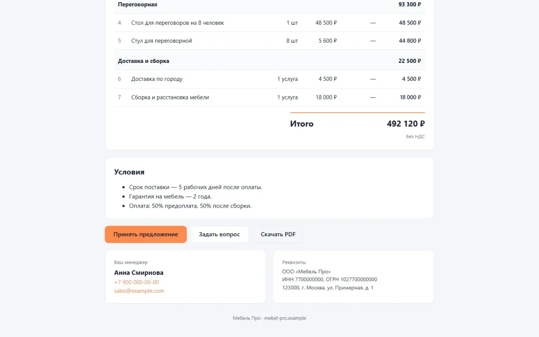Image resolution: width=539 pixels, height=337 pixels.
Task: Click the Гарантия на мебель condition line
Action: (x=170, y=197)
